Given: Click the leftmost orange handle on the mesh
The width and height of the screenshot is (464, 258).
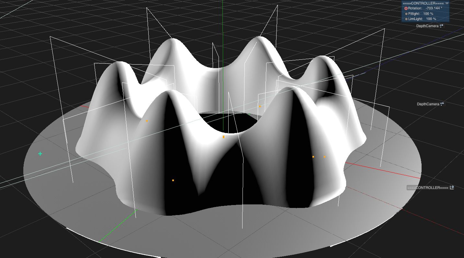Looking at the screenshot, I should pos(147,121).
